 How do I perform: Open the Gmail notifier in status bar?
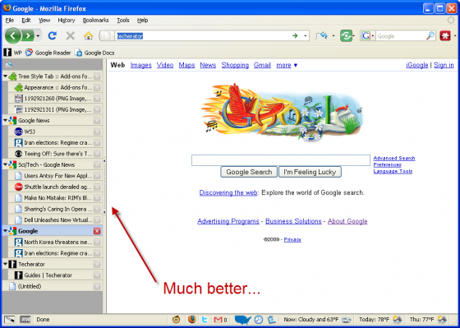pos(220,320)
